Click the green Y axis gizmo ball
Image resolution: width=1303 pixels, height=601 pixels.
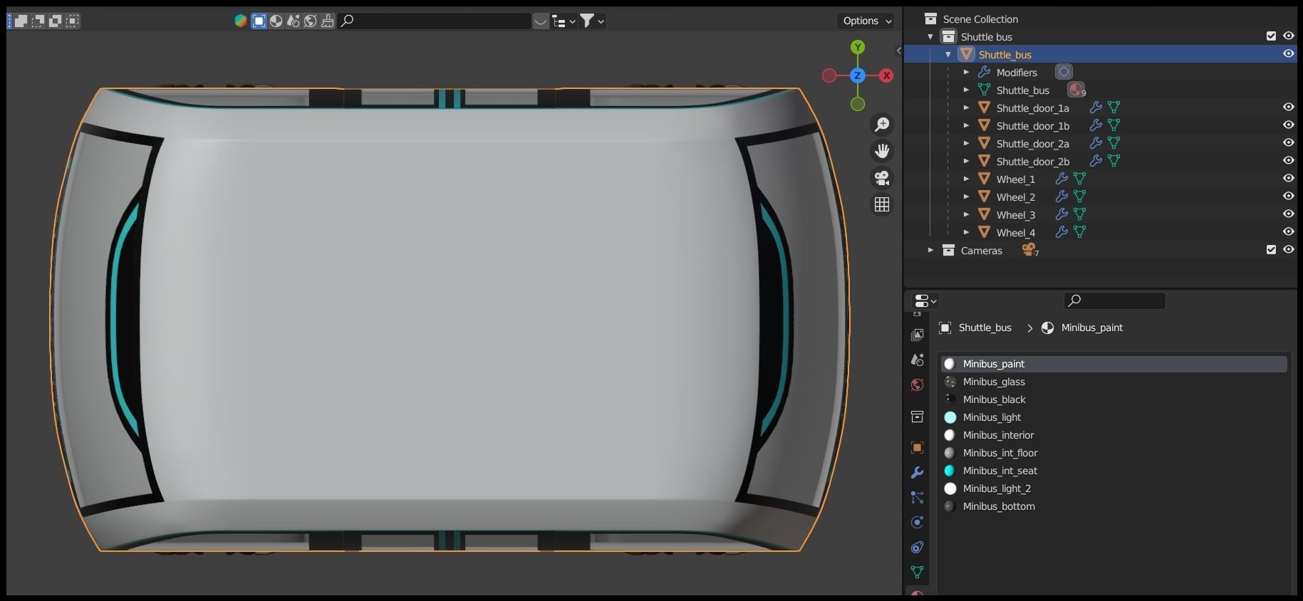(x=858, y=47)
